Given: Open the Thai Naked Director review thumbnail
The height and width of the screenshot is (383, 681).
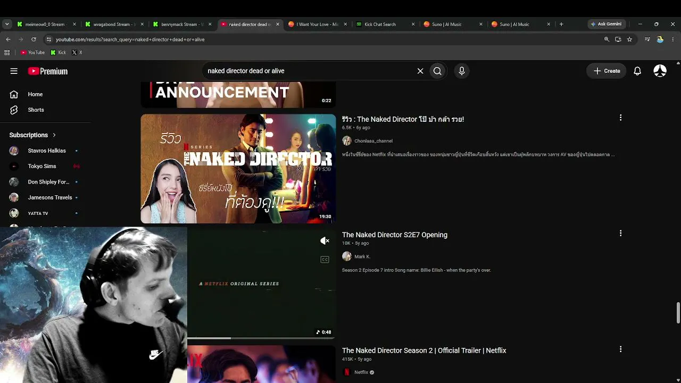Looking at the screenshot, I should click(238, 169).
